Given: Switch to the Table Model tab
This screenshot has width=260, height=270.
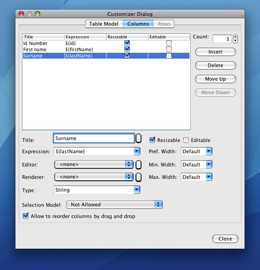Looking at the screenshot, I should 104,24.
